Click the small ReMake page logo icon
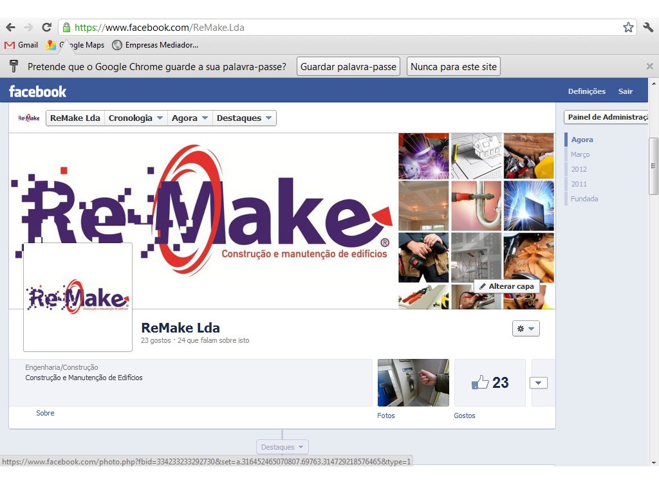Viewport: 659px width, 494px height. click(x=29, y=118)
